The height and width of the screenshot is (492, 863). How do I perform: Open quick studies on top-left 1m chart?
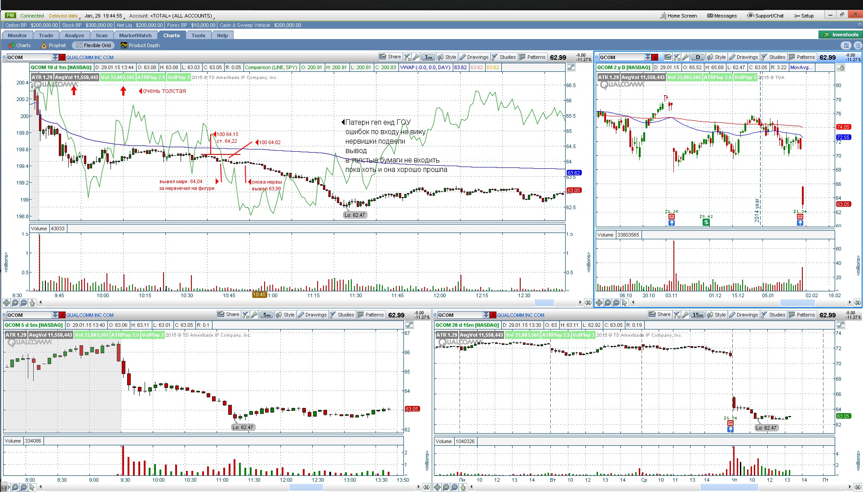point(407,57)
